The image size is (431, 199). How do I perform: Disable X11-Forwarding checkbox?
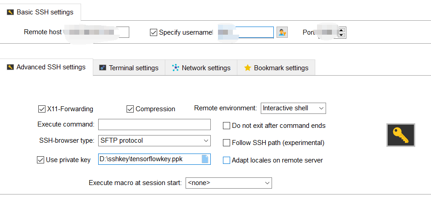coord(42,109)
